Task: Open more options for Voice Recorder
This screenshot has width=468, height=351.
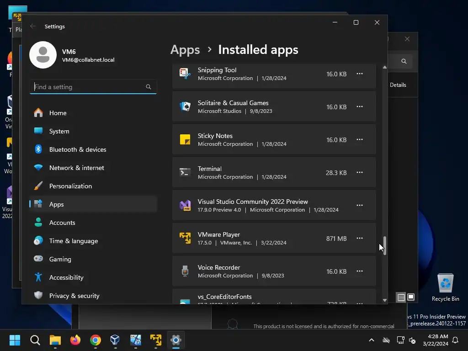Action: (x=360, y=271)
